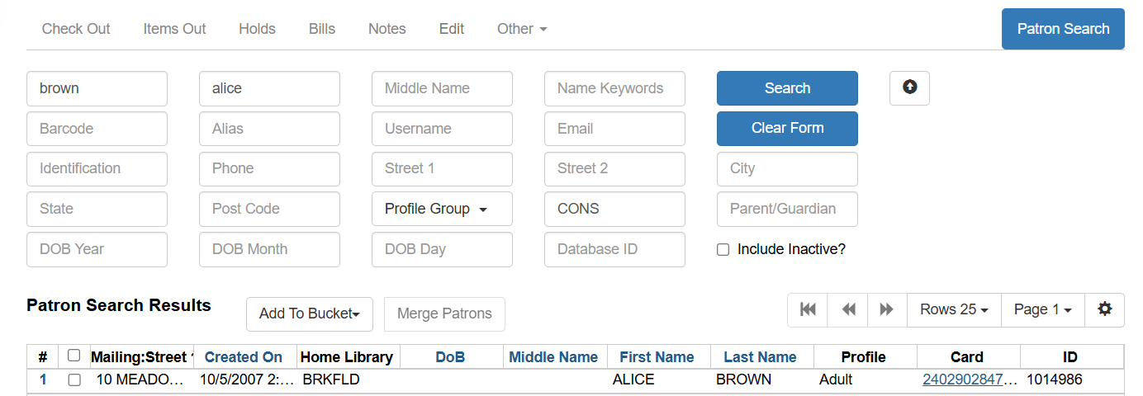The height and width of the screenshot is (396, 1143).
Task: Click the Clear Form button
Action: tap(787, 128)
